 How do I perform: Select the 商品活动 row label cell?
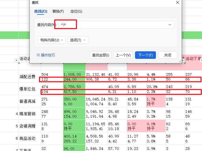[x=30, y=138]
